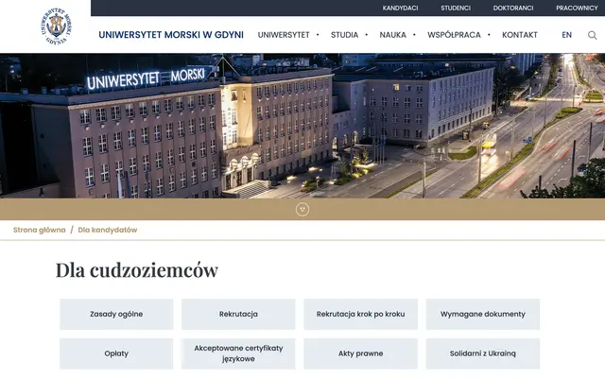Open the KANDYDACI top link
605x378 pixels.
pos(400,9)
